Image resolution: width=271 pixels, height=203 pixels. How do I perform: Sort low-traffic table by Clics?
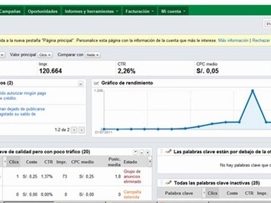coord(14,162)
